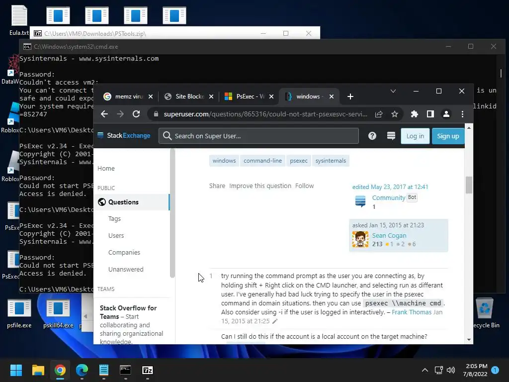The image size is (509, 382).
Task: Select psfile.exe desktop icon
Action: [x=19, y=313]
